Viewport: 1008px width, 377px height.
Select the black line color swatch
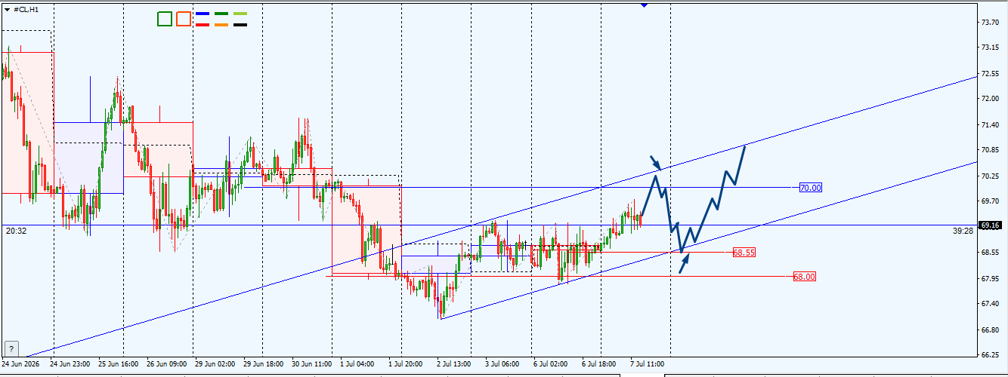(240, 25)
